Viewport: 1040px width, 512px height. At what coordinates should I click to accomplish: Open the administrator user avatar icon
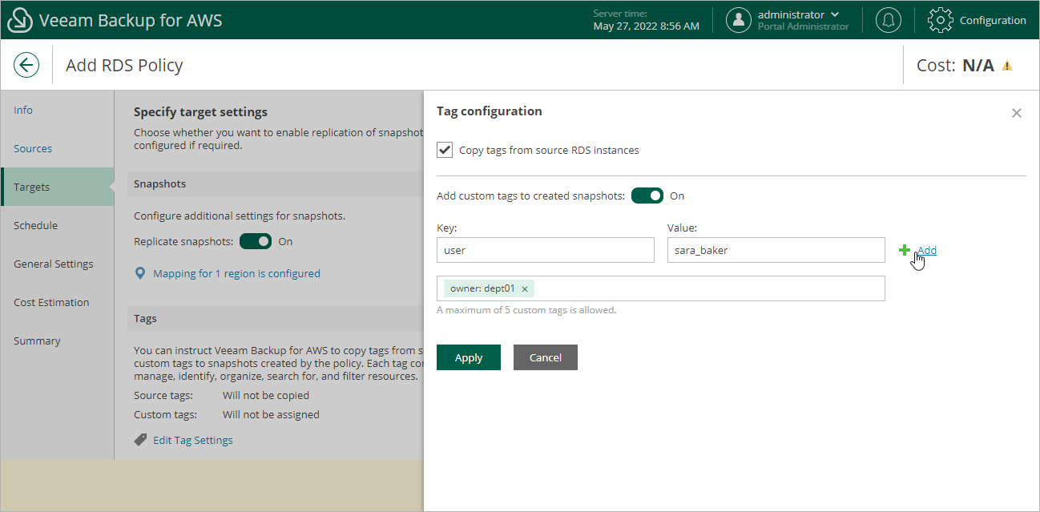[x=738, y=20]
